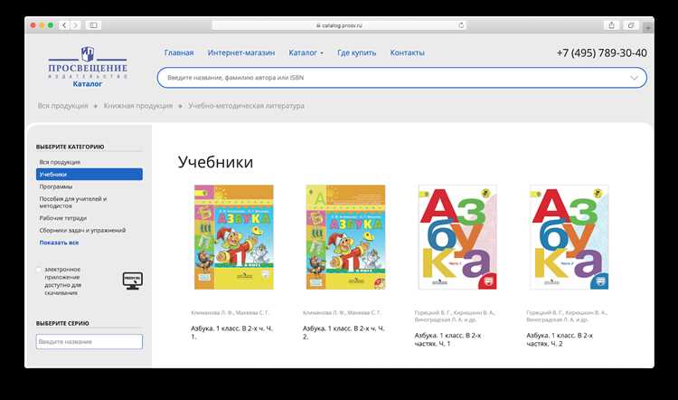
Task: Toggle the Safari sidebar button
Action: point(93,25)
